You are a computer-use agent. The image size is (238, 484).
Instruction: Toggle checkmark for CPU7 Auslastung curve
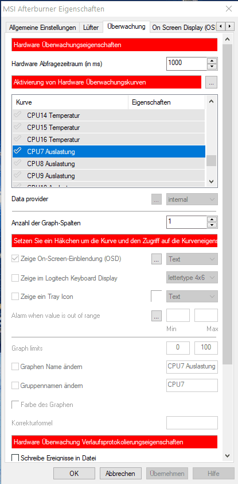[18, 151]
